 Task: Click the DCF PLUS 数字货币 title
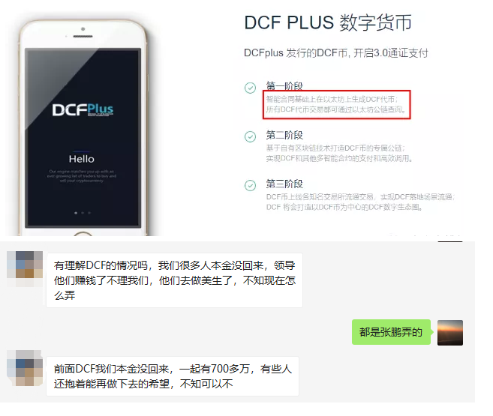pos(328,22)
